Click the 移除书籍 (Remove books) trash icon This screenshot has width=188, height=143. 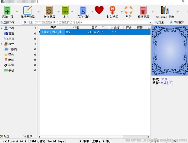[143, 11]
